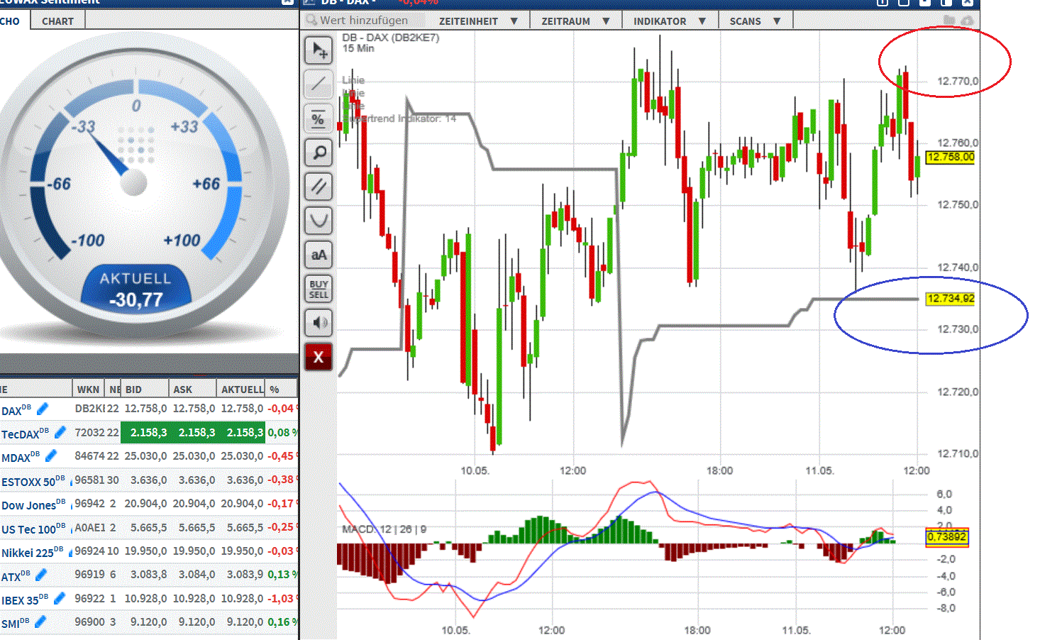Open the SCANS menu

coord(755,21)
